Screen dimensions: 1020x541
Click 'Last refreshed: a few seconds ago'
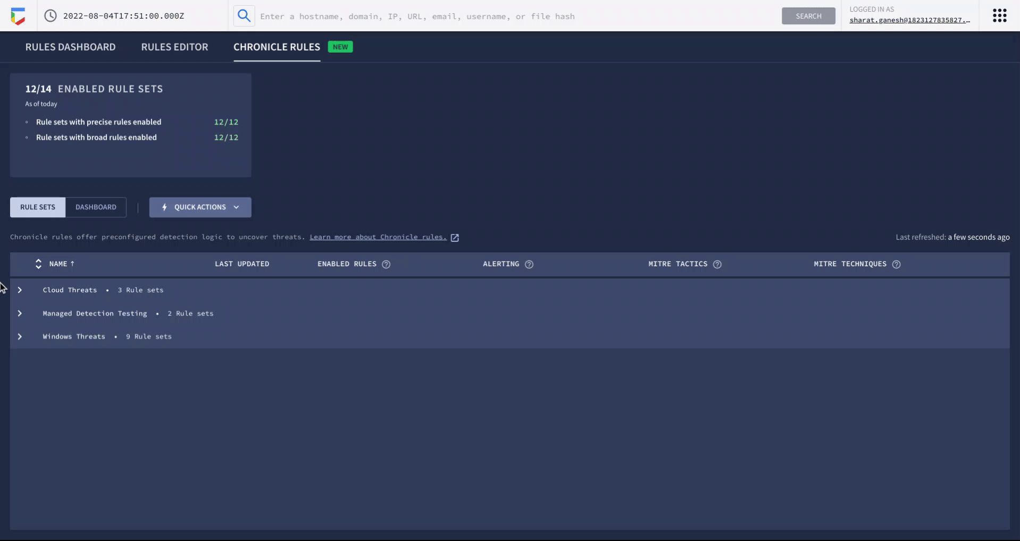952,237
